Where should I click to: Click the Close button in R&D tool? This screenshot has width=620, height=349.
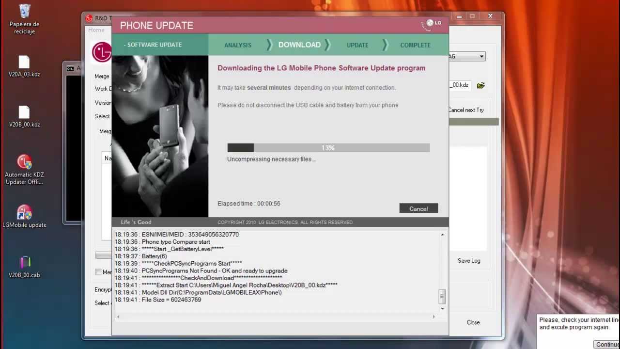473,322
